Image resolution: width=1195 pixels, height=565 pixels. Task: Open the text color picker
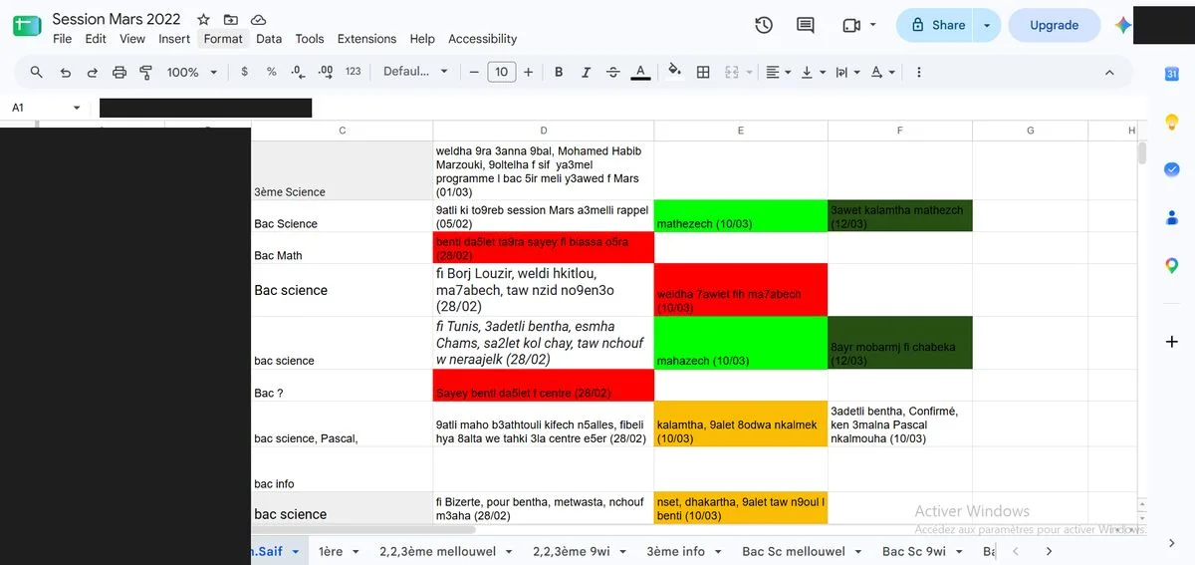tap(641, 72)
